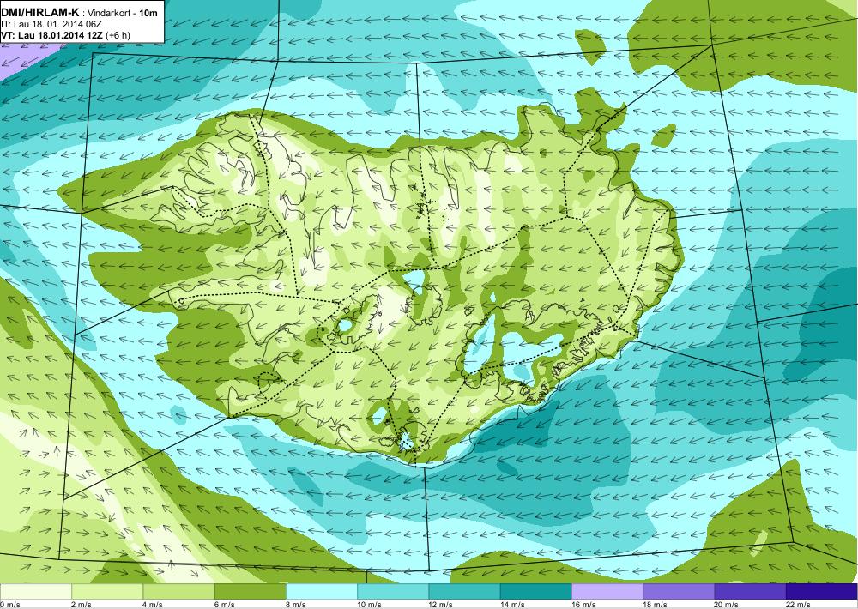Click the "(+6 h)" forecast offset text
Screen dimensions: 858x609
pos(118,35)
